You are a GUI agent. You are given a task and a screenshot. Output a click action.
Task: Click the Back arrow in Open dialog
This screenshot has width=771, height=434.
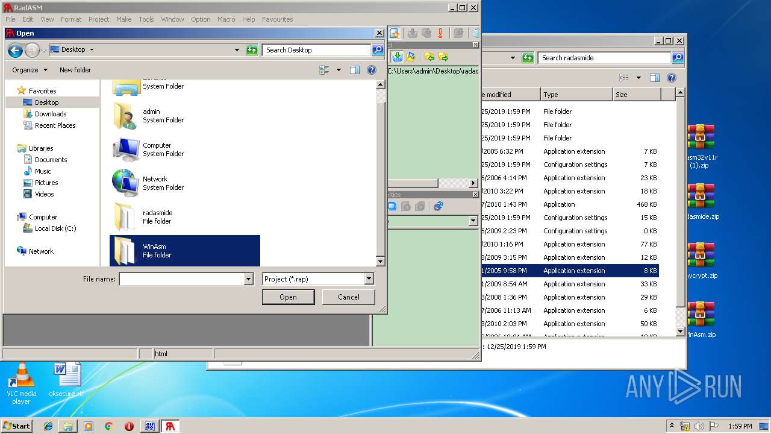[15, 50]
